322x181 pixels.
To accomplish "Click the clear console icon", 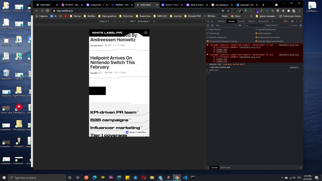I will click(x=212, y=25).
